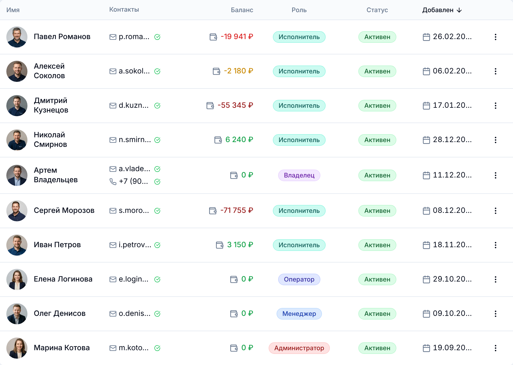
Task: Open the actions menu for Алексей Соколов
Action: 495,71
